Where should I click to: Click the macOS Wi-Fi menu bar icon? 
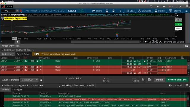(x=167, y=1)
